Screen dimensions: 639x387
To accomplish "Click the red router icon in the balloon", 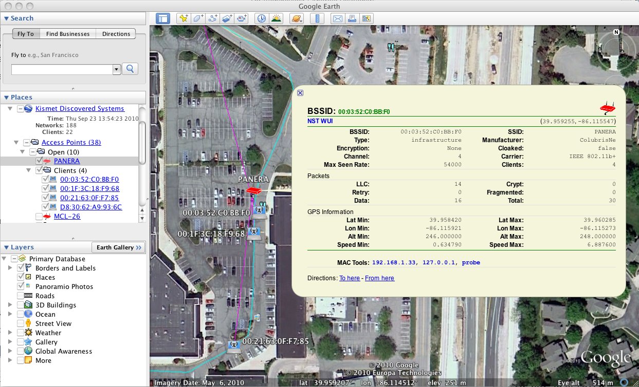I will pyautogui.click(x=608, y=108).
